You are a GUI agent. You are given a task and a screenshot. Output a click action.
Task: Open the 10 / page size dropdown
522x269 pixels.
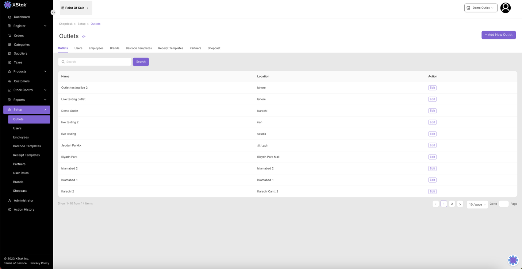(x=477, y=204)
